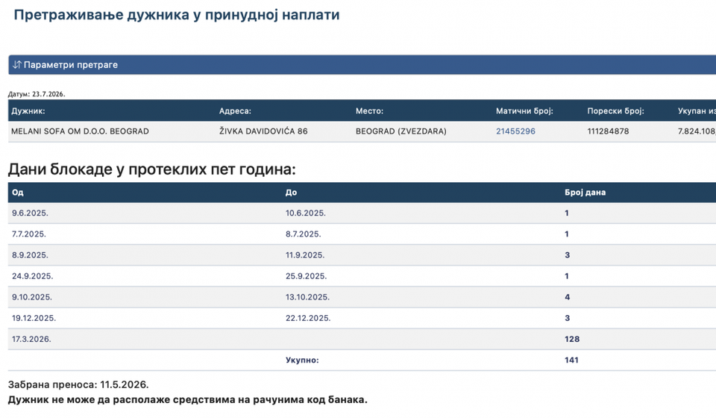716x418 pixels.
Task: Select start date 24.9.2025.
Action: click(x=32, y=276)
